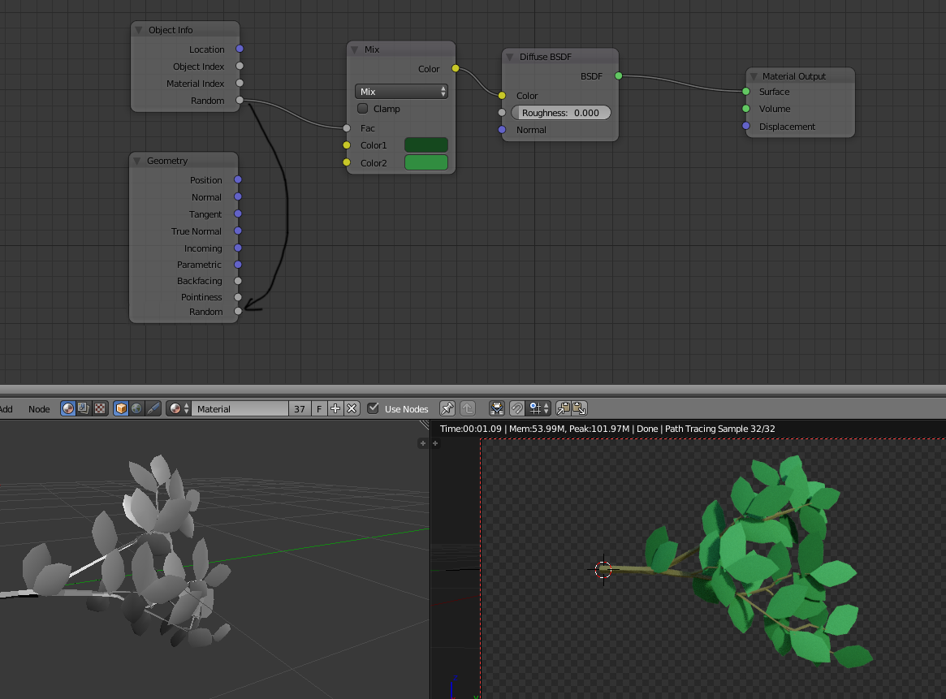946x699 pixels.
Task: Switch to texture nodes tree type
Action: point(100,408)
